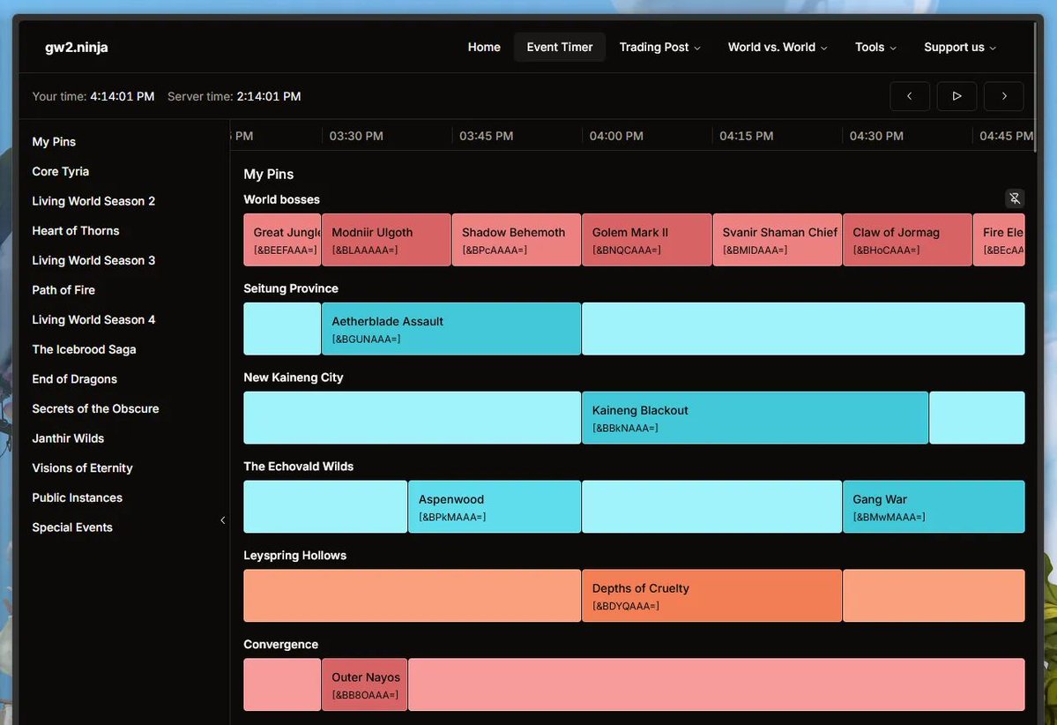Screen dimensions: 1057x725
Task: Expand the Support us menu
Action: 960,48
